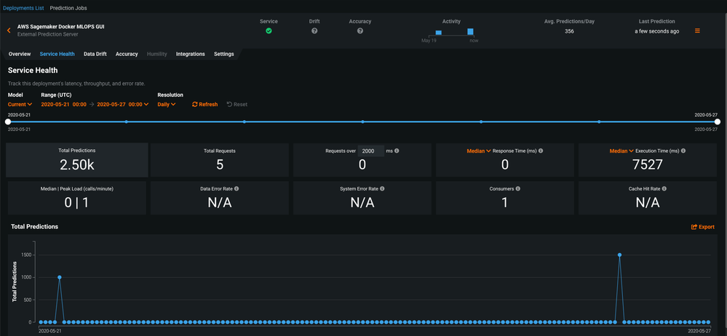This screenshot has width=727, height=336.
Task: Click info icon next to Consumers
Action: tap(520, 188)
